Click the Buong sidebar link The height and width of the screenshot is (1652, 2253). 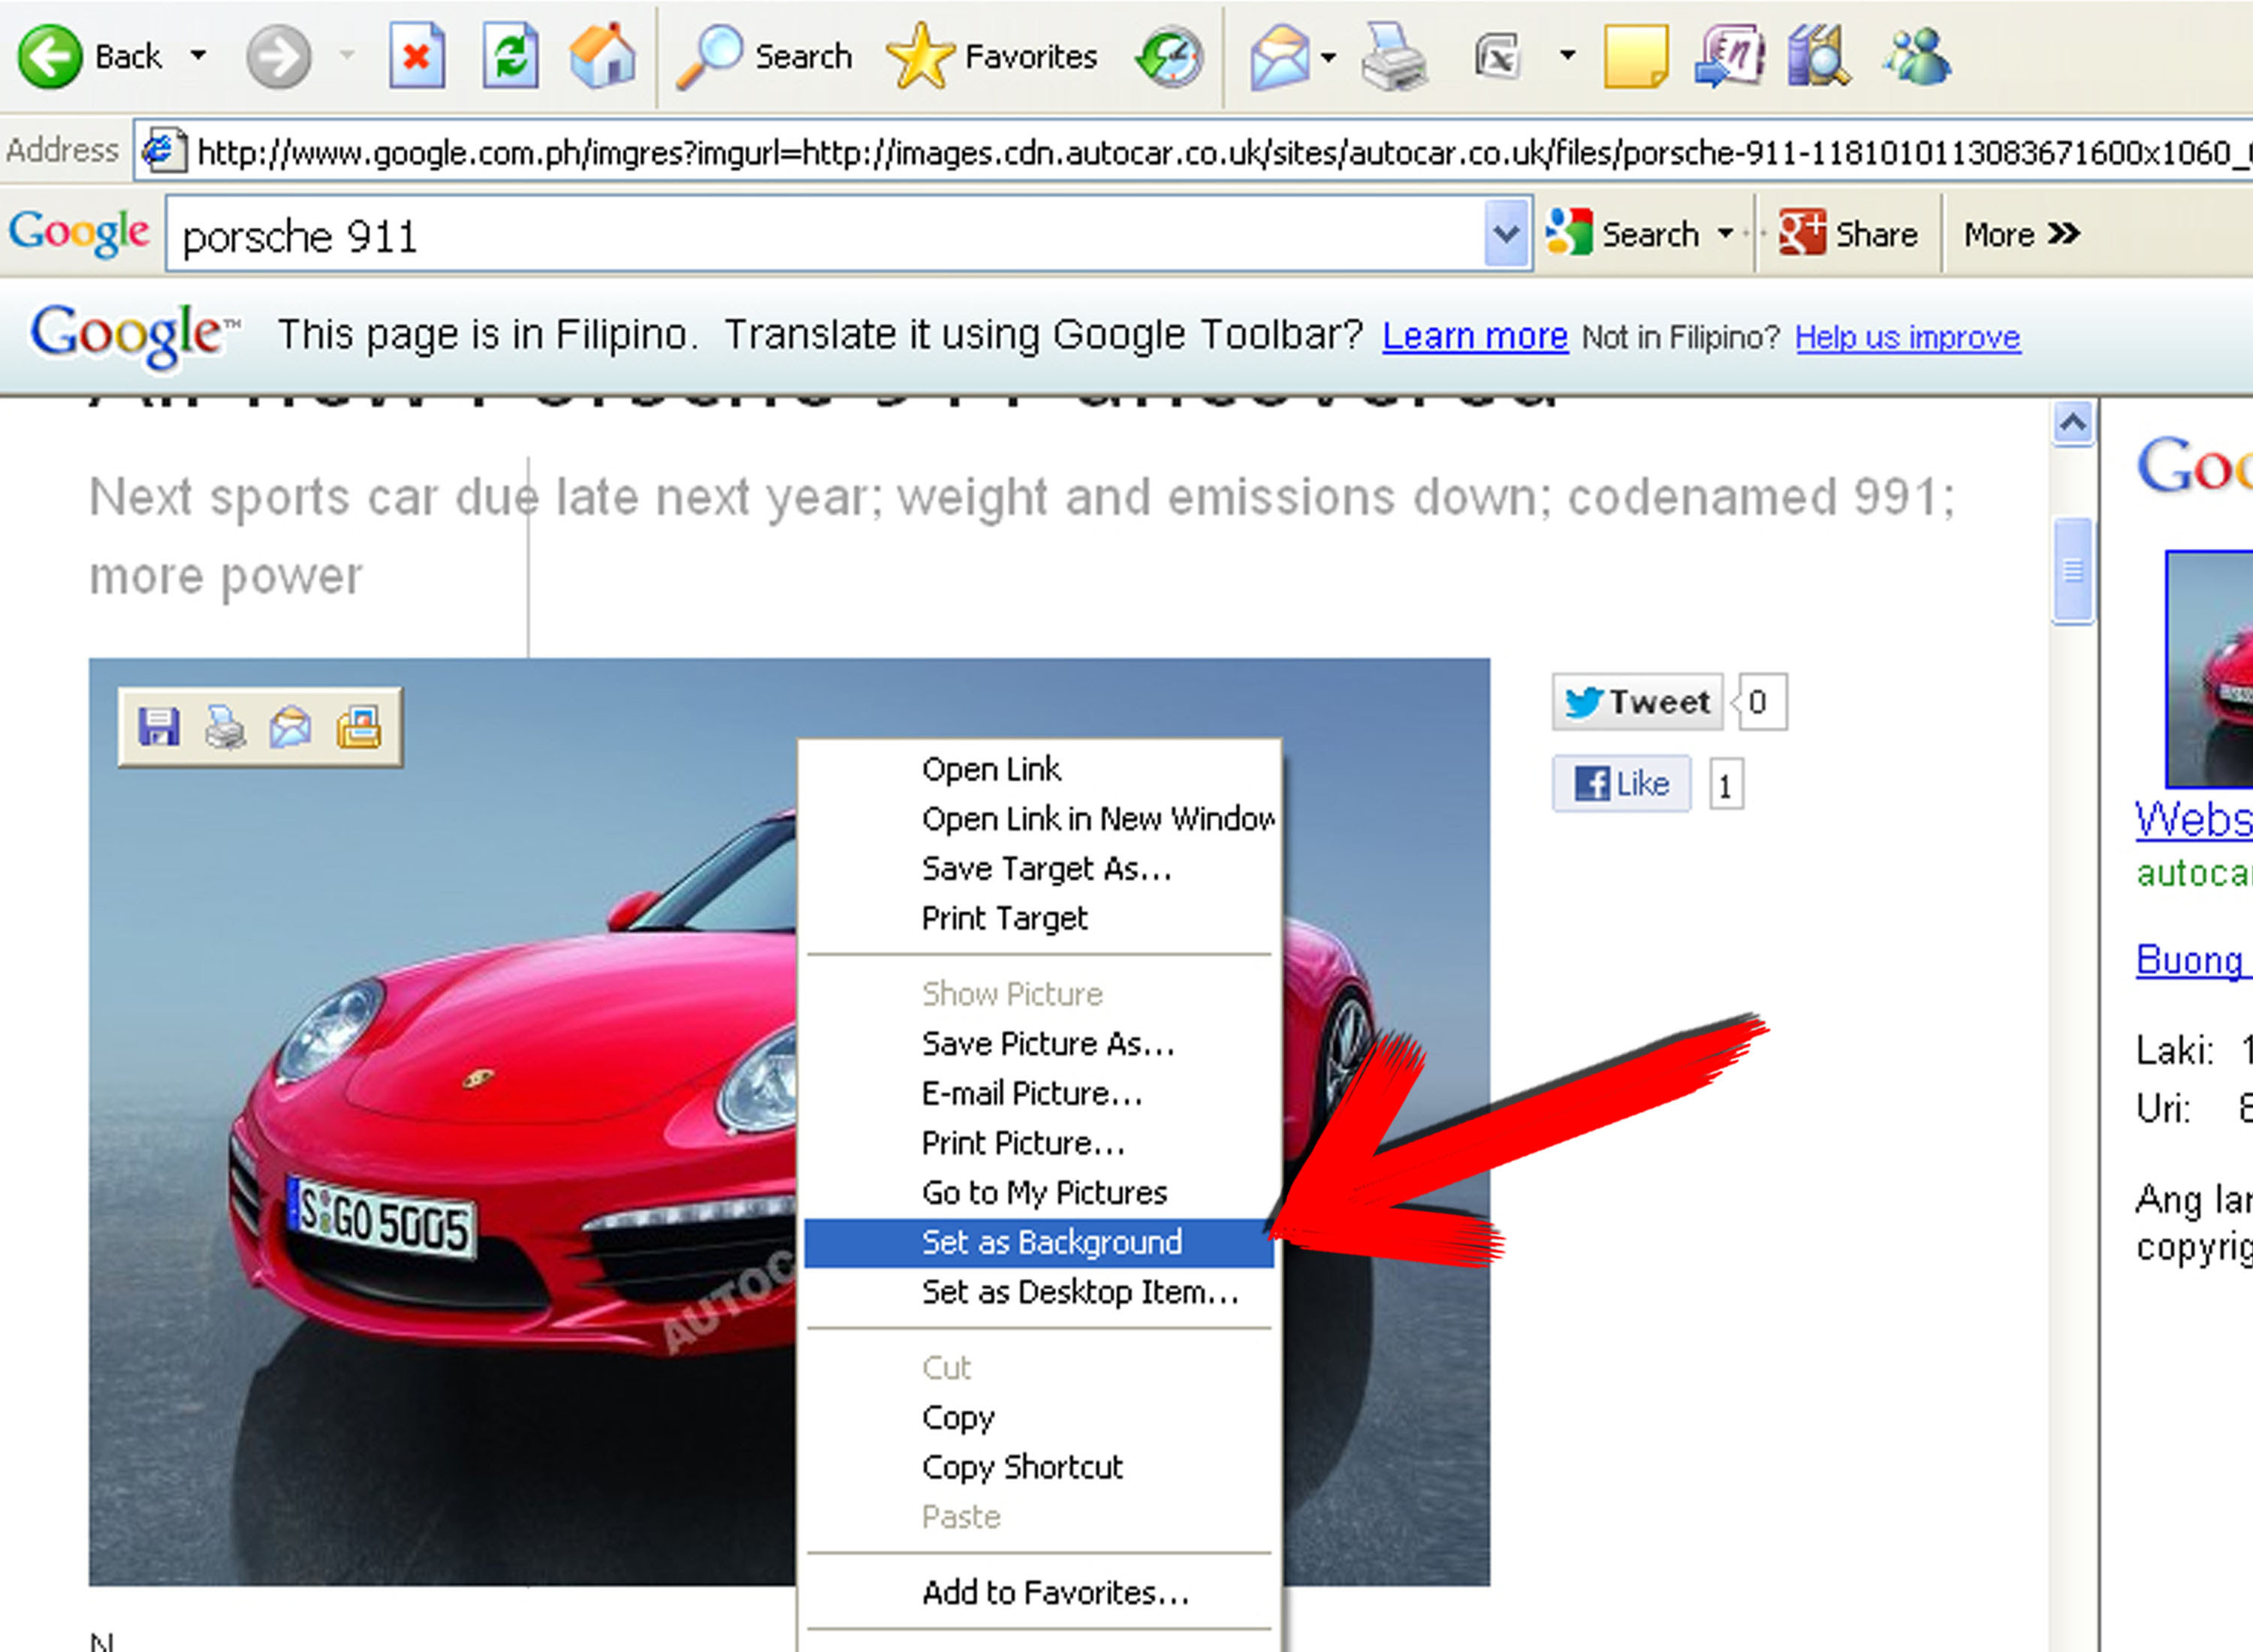pos(2194,960)
